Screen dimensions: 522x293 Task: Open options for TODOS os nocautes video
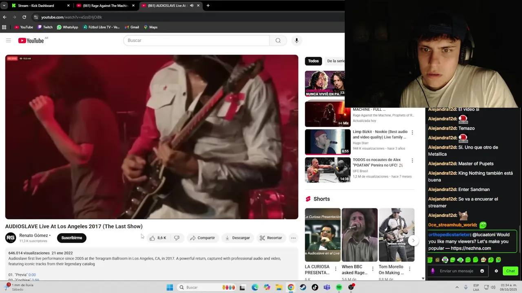[x=412, y=161]
